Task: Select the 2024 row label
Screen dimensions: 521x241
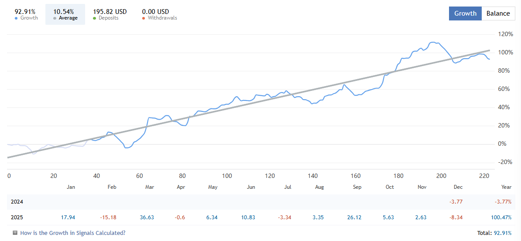Action: tap(17, 202)
